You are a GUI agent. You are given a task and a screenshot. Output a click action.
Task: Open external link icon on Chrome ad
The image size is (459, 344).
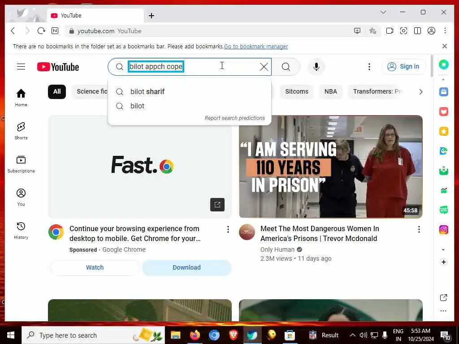[217, 204]
